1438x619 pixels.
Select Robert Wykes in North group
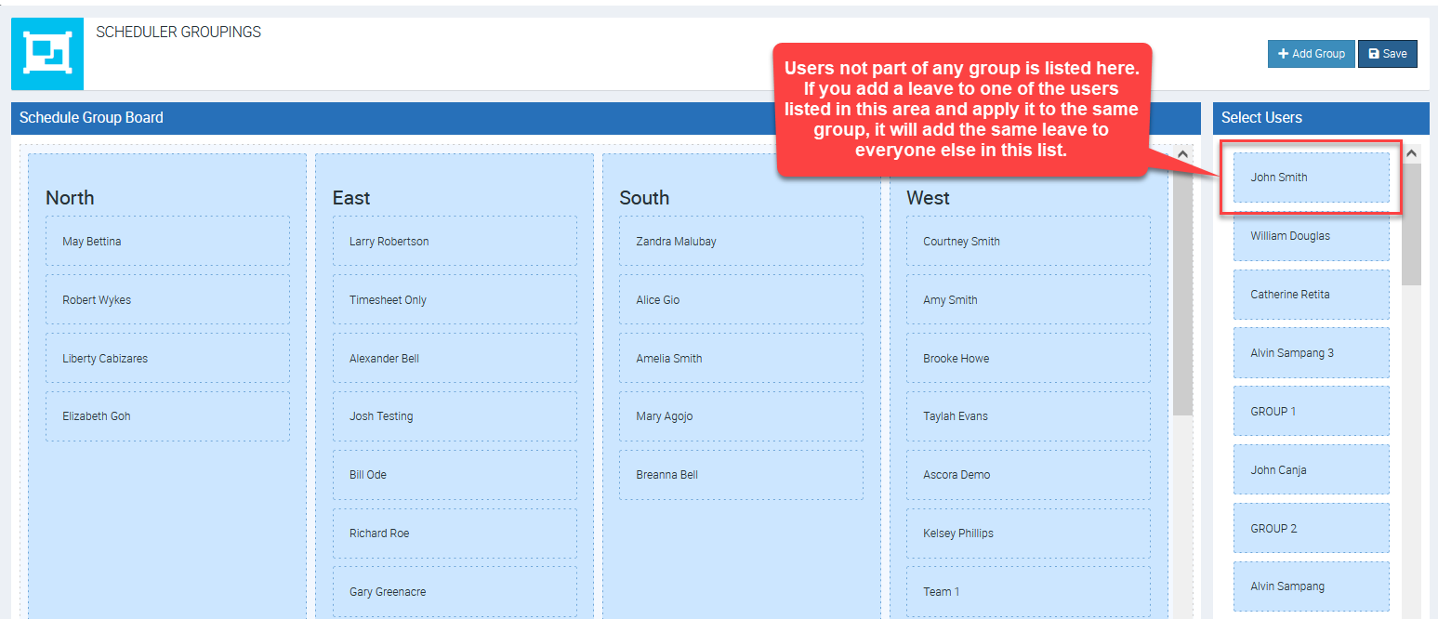[167, 300]
